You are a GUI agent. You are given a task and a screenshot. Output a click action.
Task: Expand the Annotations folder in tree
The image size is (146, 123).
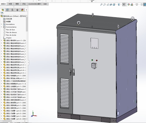pyautogui.click(x=1, y=24)
